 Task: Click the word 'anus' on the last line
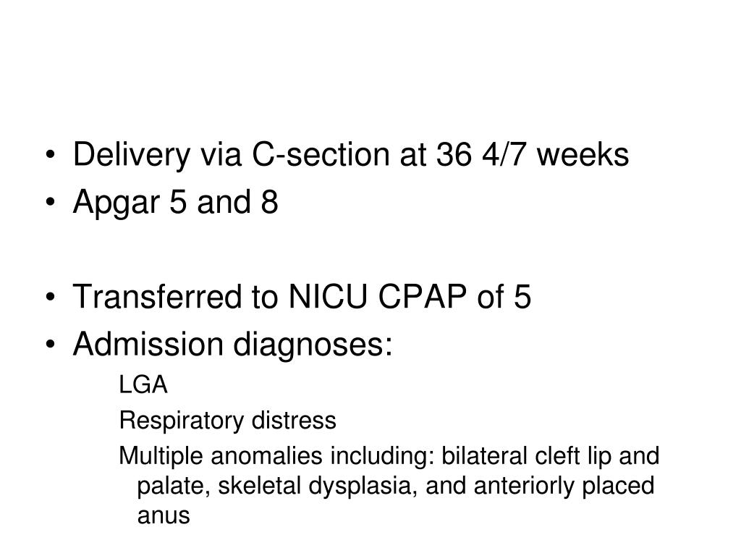click(164, 515)
